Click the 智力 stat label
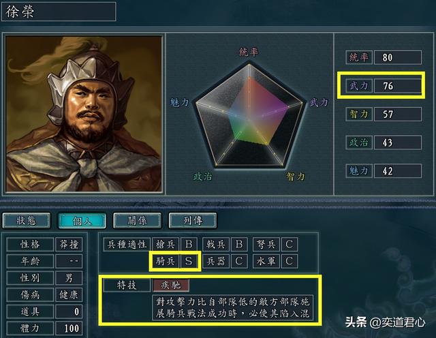 click(359, 114)
